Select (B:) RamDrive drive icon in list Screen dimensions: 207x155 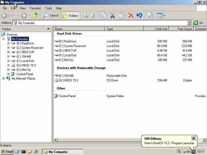coord(56,41)
